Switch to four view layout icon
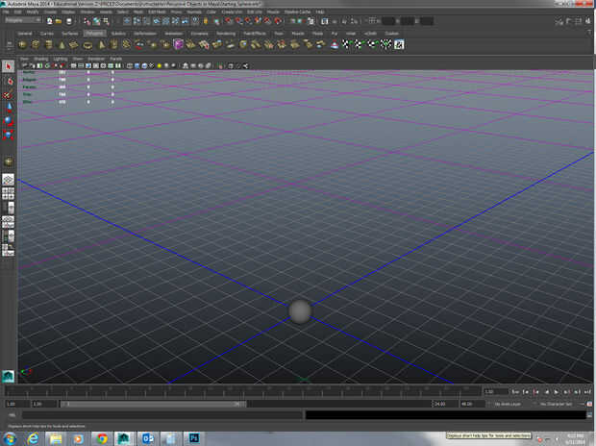The image size is (596, 446). click(x=8, y=192)
